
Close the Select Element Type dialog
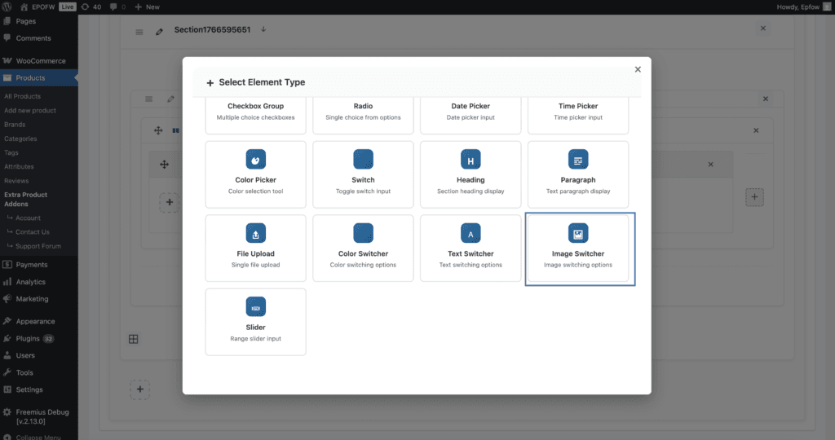(638, 70)
